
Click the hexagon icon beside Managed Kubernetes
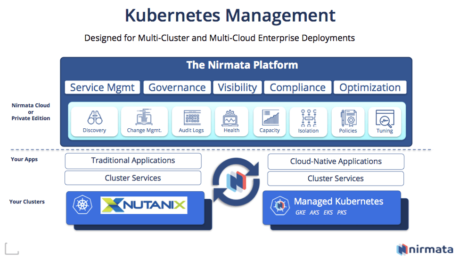(280, 206)
